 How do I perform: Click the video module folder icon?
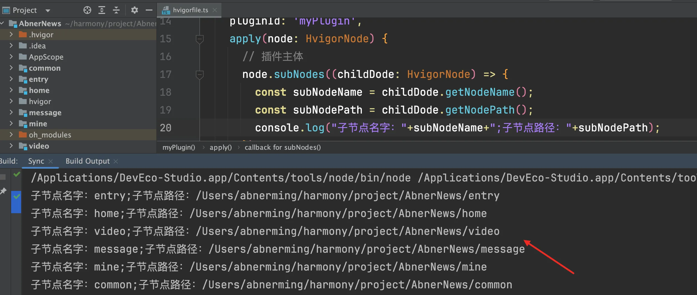(x=23, y=146)
